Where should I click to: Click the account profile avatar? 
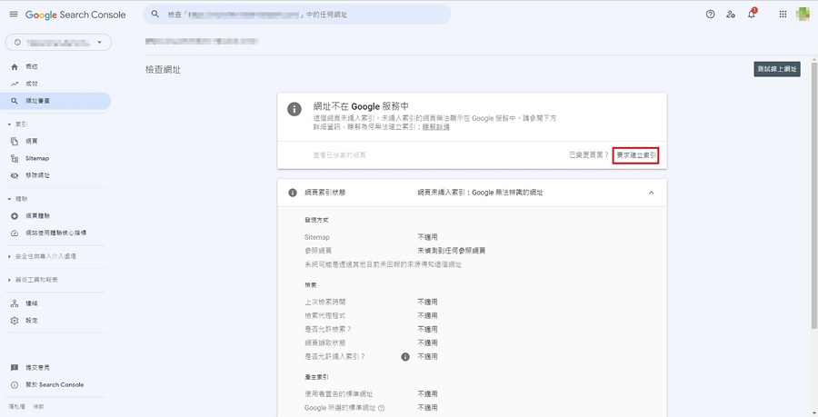[803, 14]
